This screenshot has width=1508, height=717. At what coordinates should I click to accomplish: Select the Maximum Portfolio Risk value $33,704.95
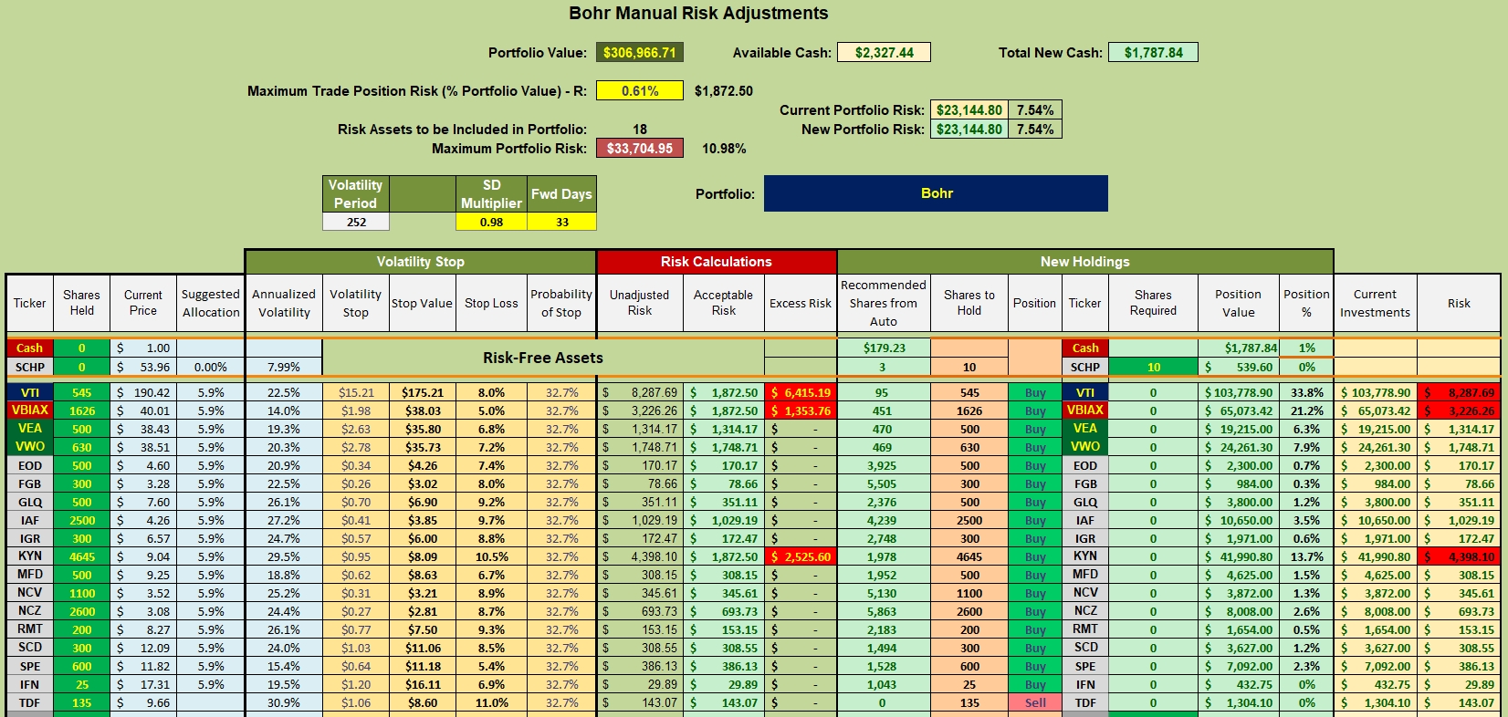click(639, 148)
